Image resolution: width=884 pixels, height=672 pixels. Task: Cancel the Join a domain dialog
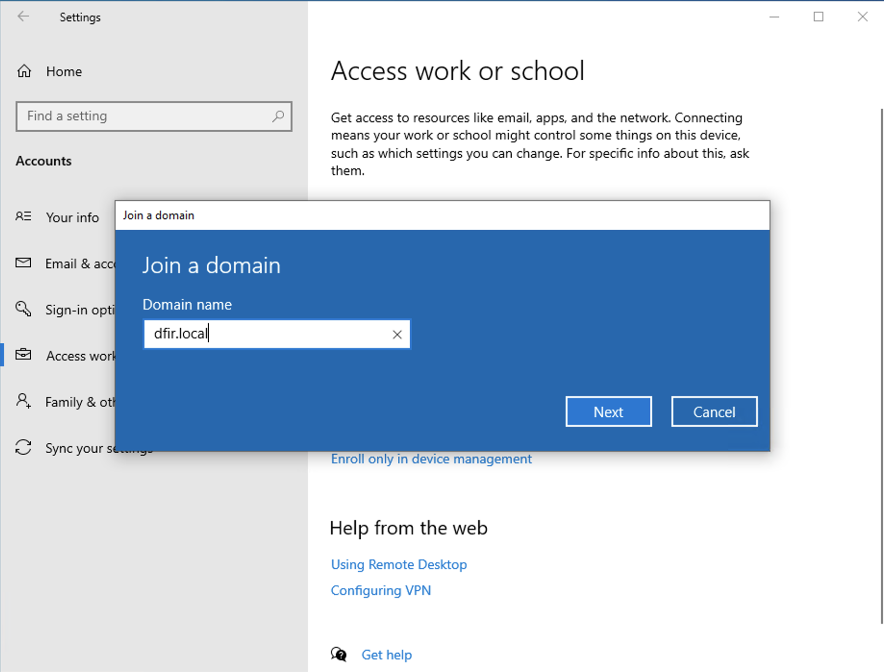tap(714, 412)
